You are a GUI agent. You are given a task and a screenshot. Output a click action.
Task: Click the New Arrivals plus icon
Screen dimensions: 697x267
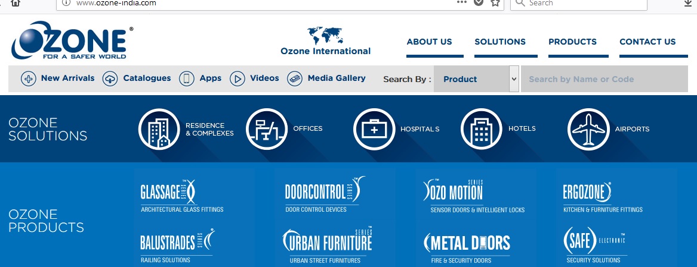29,79
